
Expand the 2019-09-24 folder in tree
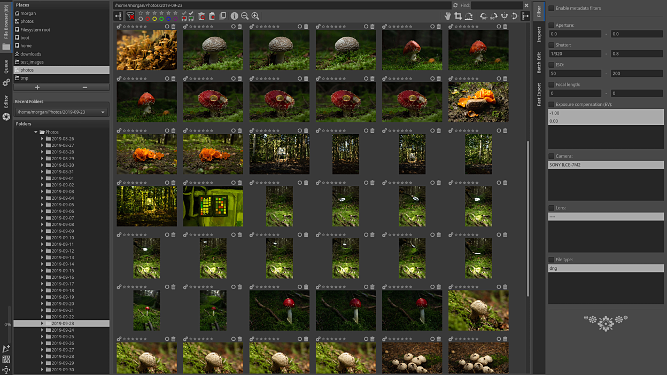pos(42,330)
